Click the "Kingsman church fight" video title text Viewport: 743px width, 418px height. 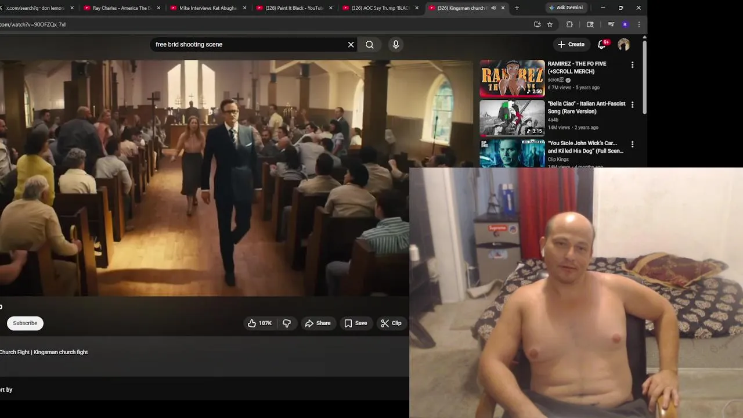click(x=60, y=352)
